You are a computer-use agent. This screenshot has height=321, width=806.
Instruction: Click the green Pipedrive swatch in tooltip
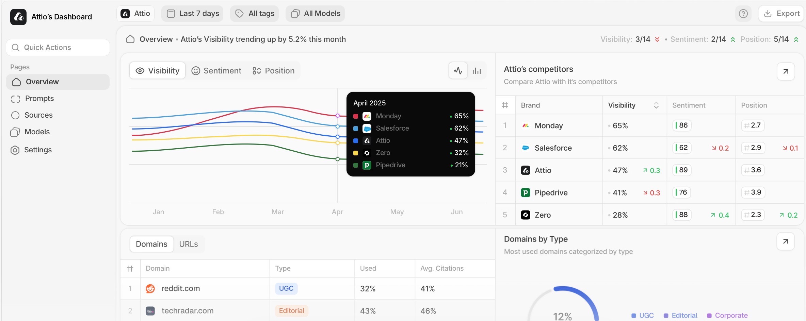(x=356, y=165)
